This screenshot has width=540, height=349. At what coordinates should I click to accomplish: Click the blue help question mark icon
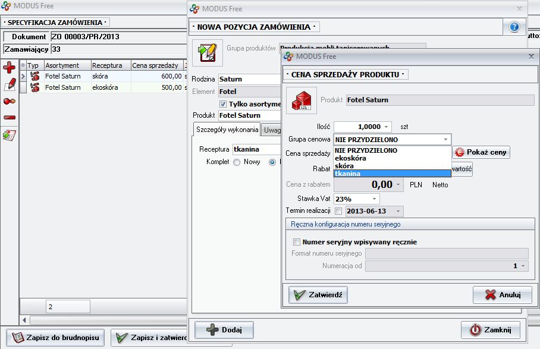point(514,27)
